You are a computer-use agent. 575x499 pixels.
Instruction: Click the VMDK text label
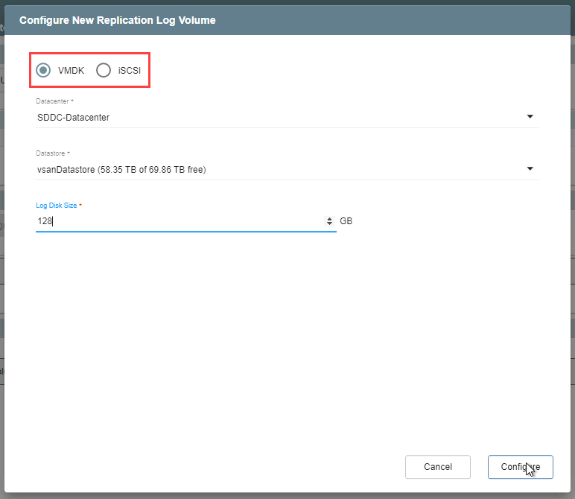(x=71, y=71)
